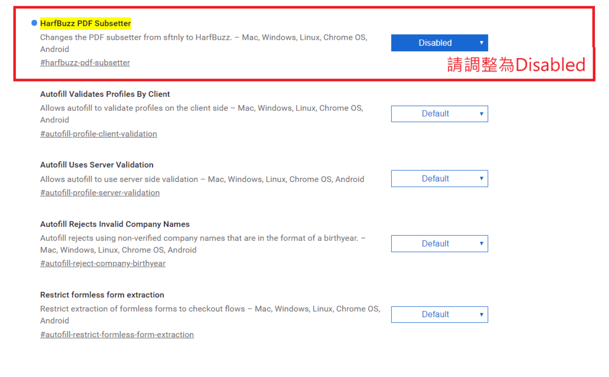Image resolution: width=609 pixels, height=377 pixels.
Task: Visit the #autofill-reject-company-birthyear link
Action: click(x=102, y=263)
